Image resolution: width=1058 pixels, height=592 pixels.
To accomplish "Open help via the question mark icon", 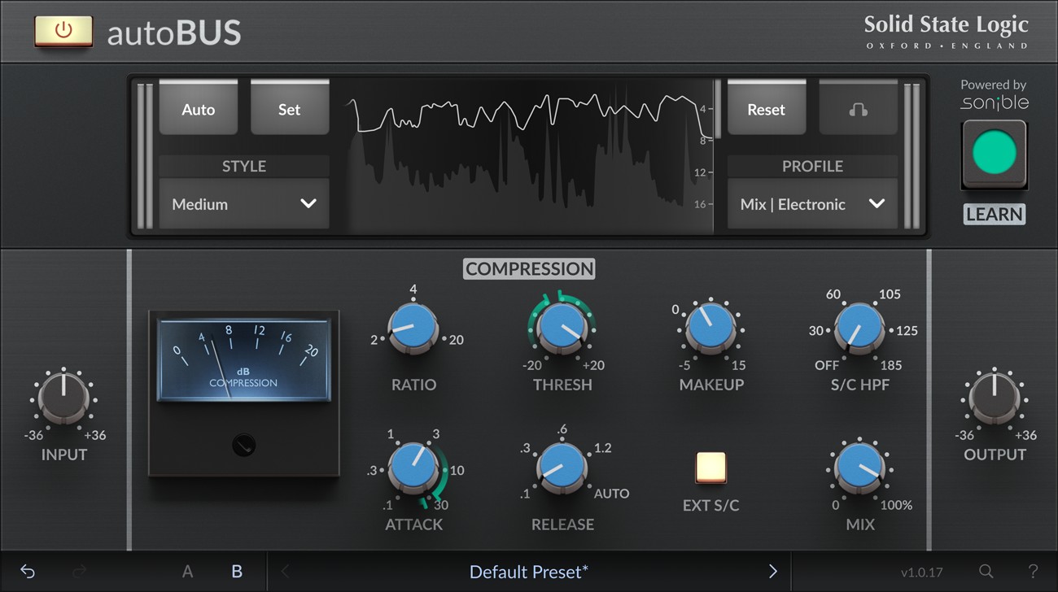I will pyautogui.click(x=1032, y=571).
